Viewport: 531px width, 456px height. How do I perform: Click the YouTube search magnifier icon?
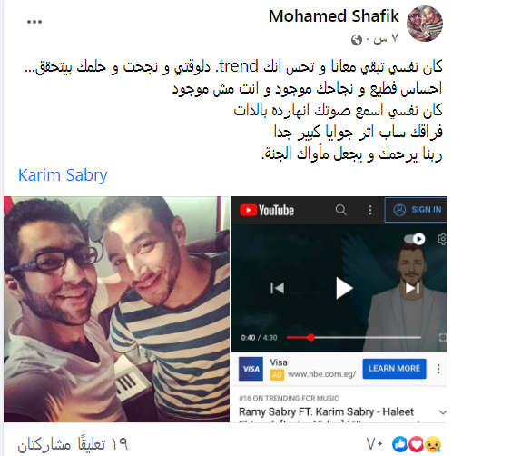coord(341,210)
